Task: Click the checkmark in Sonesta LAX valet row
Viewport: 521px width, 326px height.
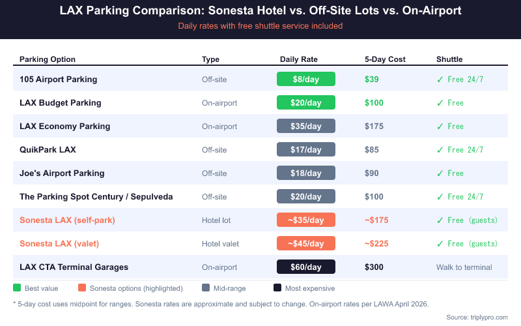Action: click(x=440, y=243)
